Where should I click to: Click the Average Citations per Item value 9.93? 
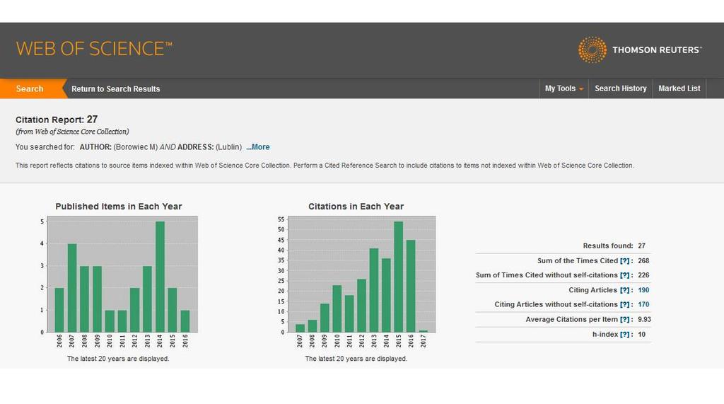(644, 319)
